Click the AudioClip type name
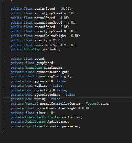The image size is (132, 143). tap(32, 50)
